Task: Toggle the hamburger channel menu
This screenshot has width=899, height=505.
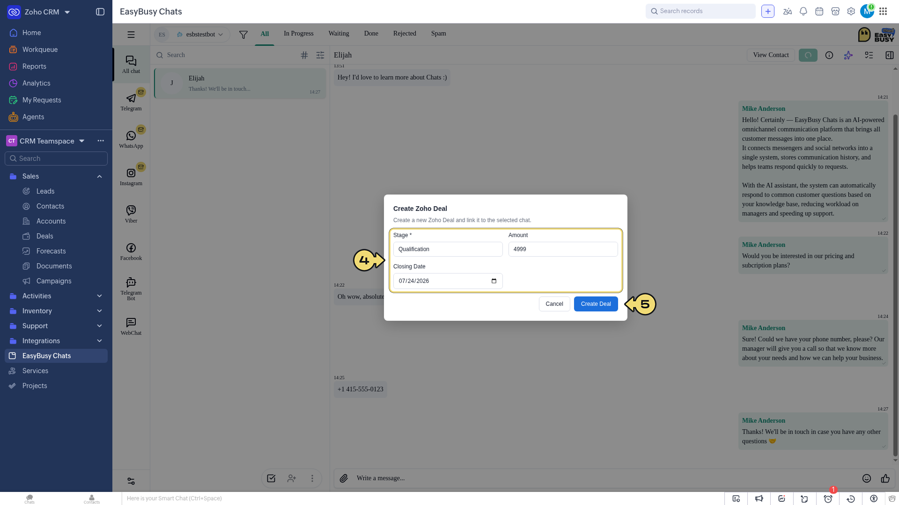Action: pos(131,35)
